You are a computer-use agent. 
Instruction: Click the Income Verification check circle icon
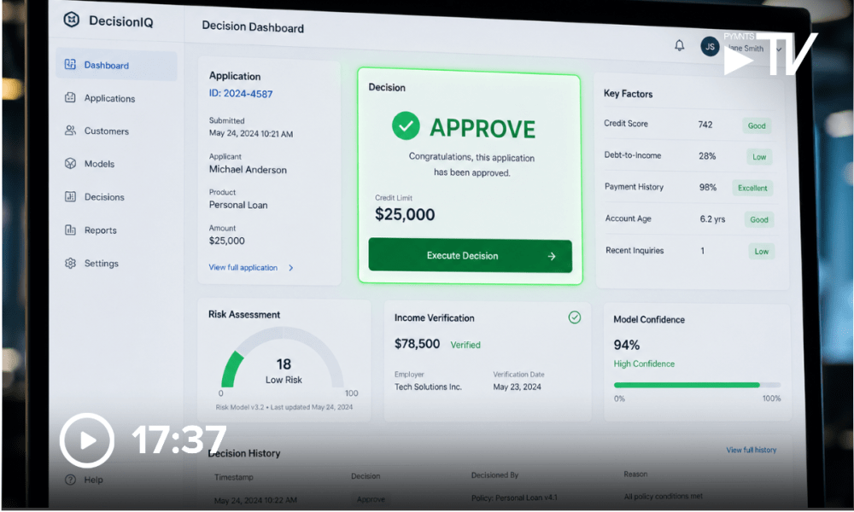tap(575, 317)
